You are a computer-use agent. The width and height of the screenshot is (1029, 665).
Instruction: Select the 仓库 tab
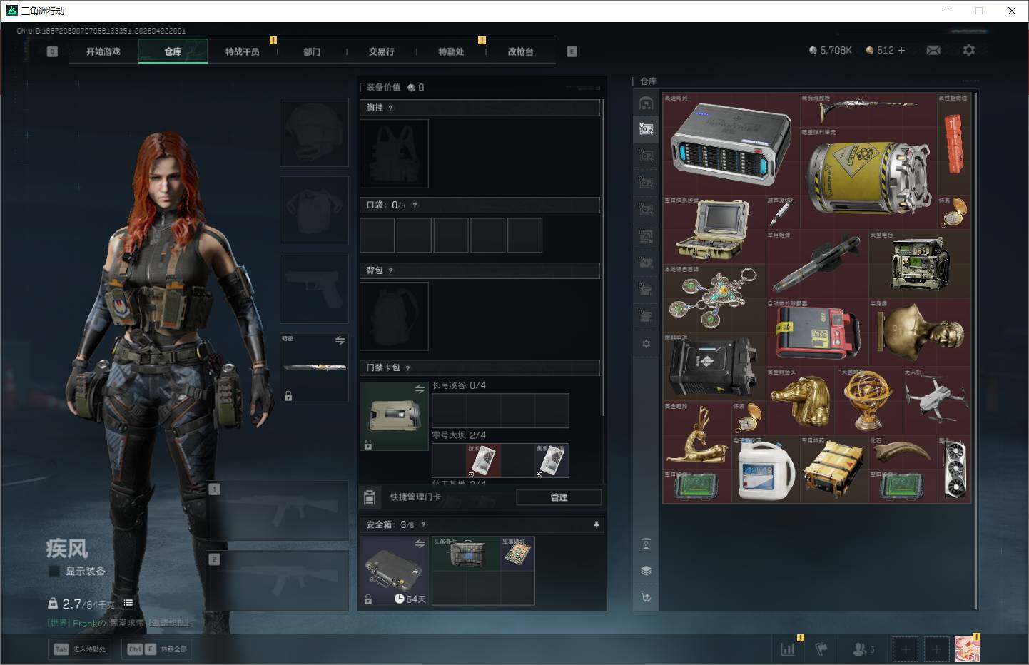point(173,51)
